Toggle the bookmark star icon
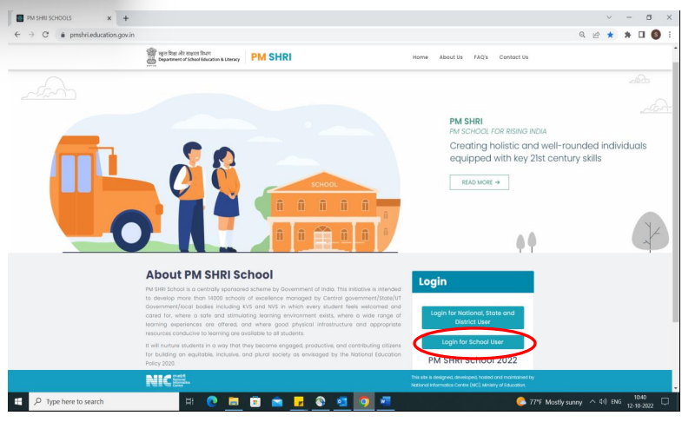This screenshot has height=422, width=682. click(x=610, y=35)
